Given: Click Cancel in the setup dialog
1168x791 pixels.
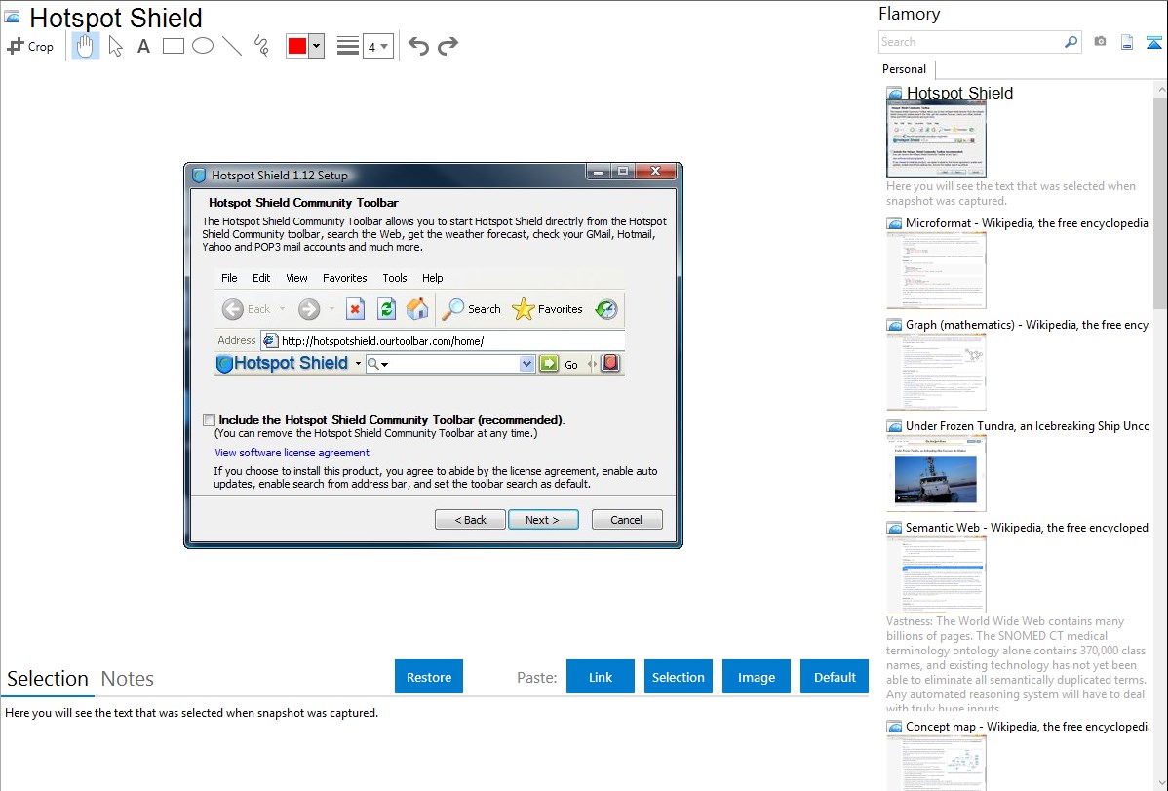Looking at the screenshot, I should [x=627, y=520].
